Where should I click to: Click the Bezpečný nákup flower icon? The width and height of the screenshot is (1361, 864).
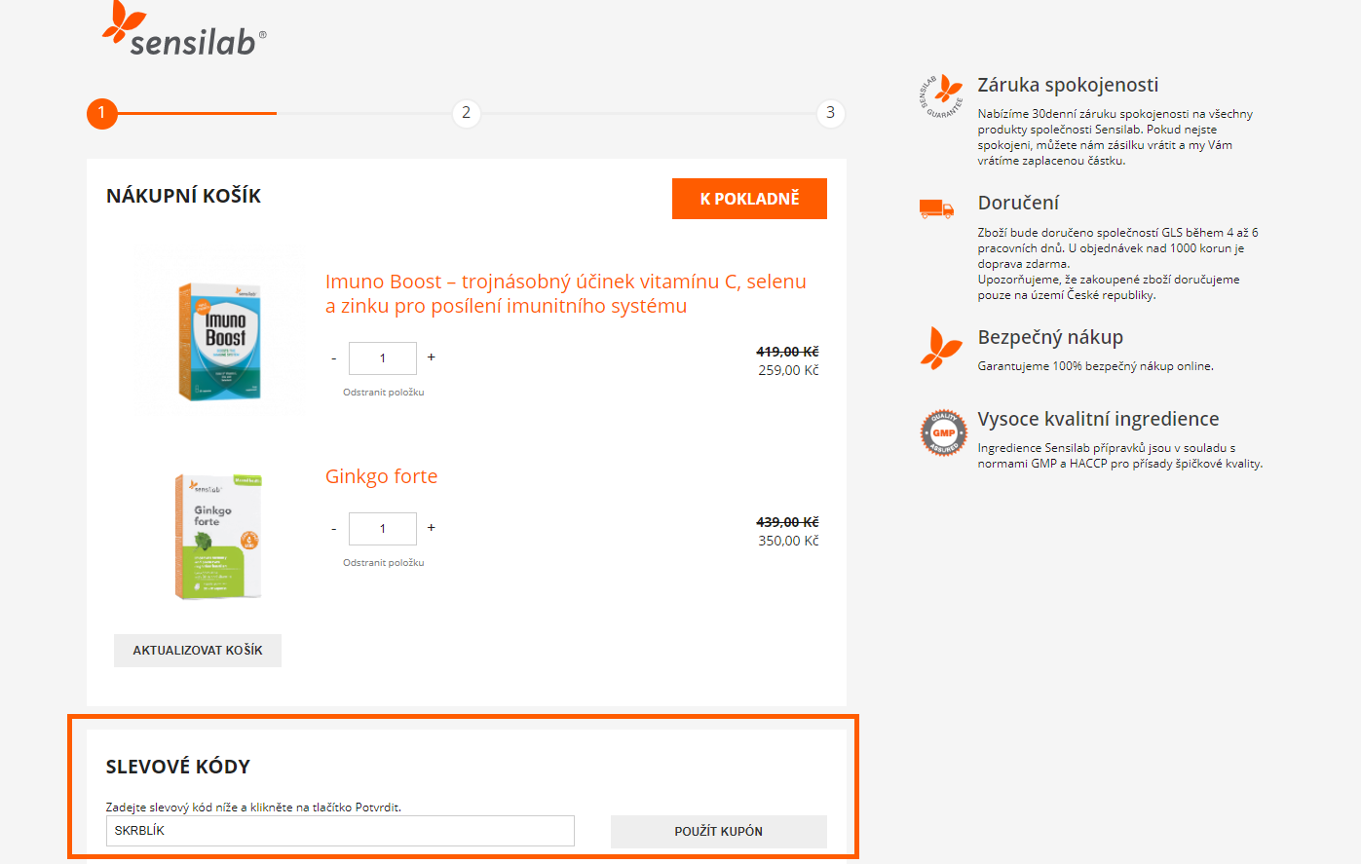(x=941, y=348)
